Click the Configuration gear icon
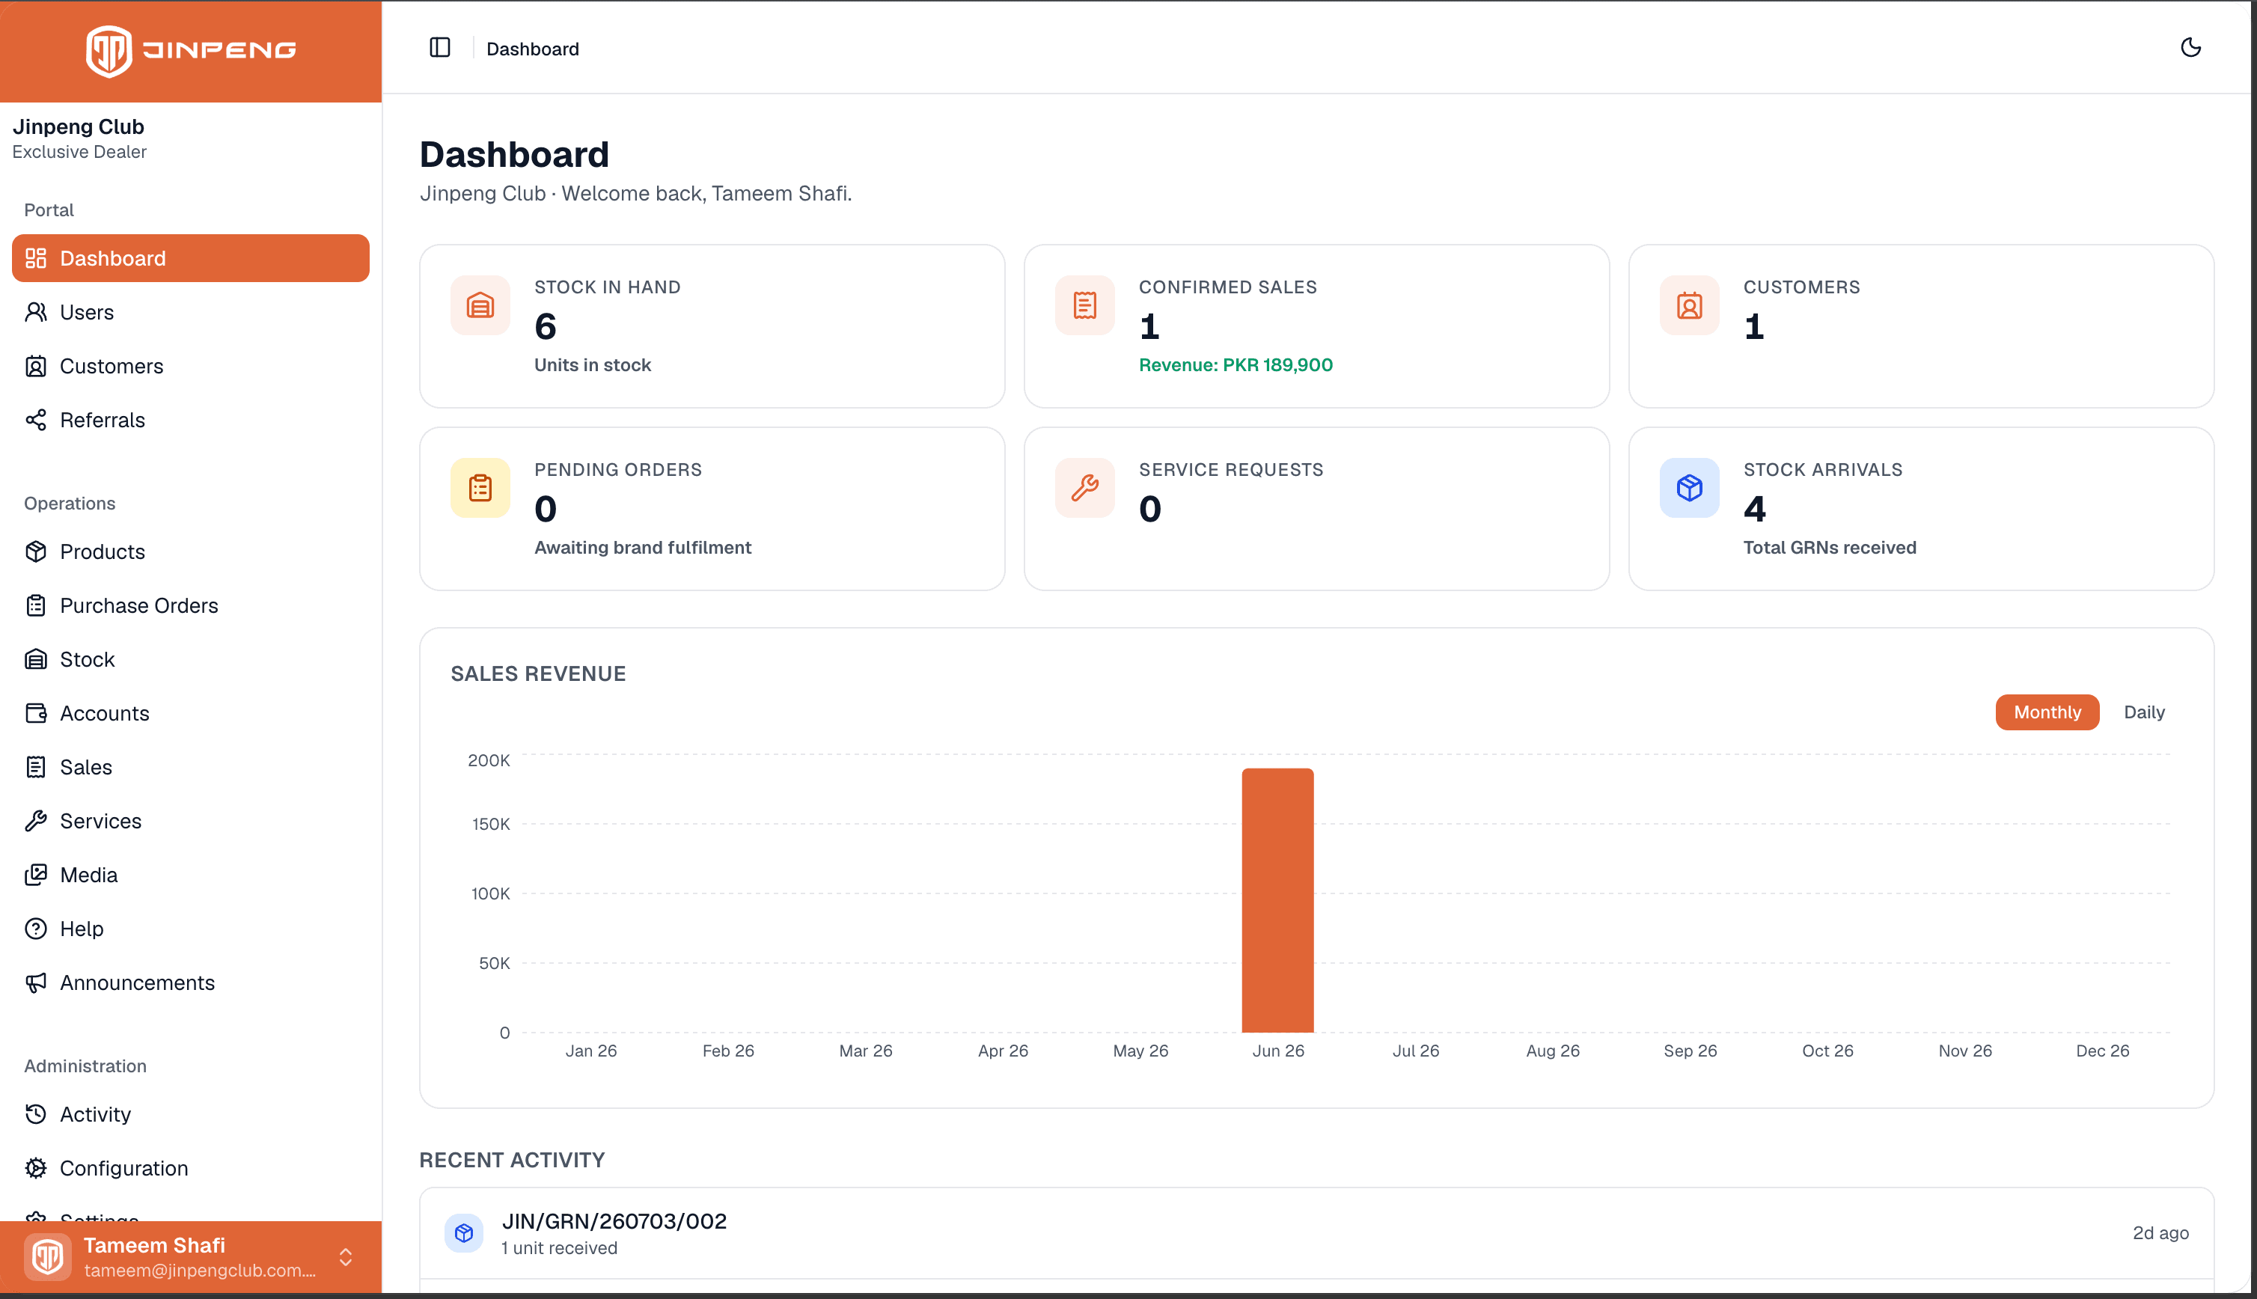 pos(36,1169)
